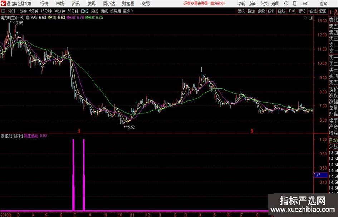
Task: Open the 版面 menu
Action: (253, 4)
